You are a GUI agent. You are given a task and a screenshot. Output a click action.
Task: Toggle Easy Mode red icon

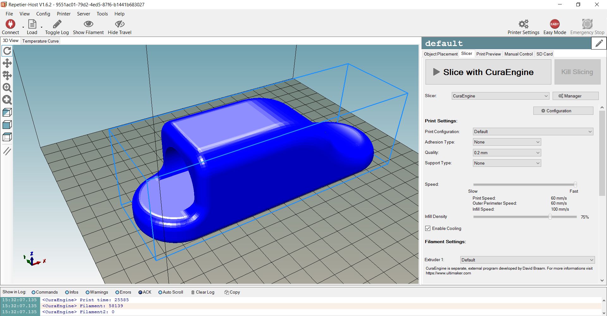(x=555, y=24)
